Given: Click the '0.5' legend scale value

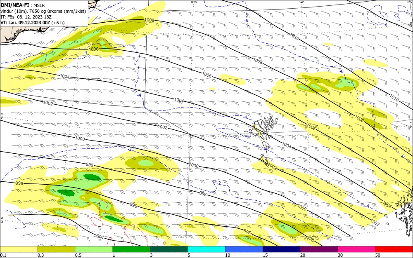Looking at the screenshot, I should [78, 255].
